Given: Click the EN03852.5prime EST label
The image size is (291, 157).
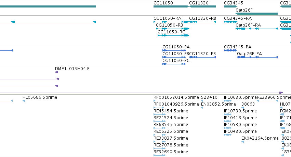Looking at the screenshot, I should point(219,104).
